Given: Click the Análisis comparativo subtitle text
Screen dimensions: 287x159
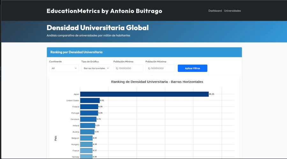Looking at the screenshot, I should [x=88, y=35].
